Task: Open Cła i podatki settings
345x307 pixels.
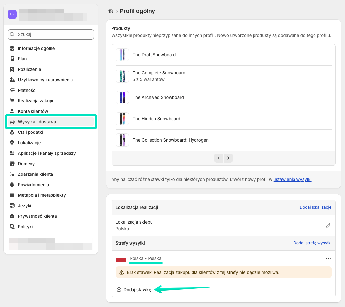Action: pos(30,132)
